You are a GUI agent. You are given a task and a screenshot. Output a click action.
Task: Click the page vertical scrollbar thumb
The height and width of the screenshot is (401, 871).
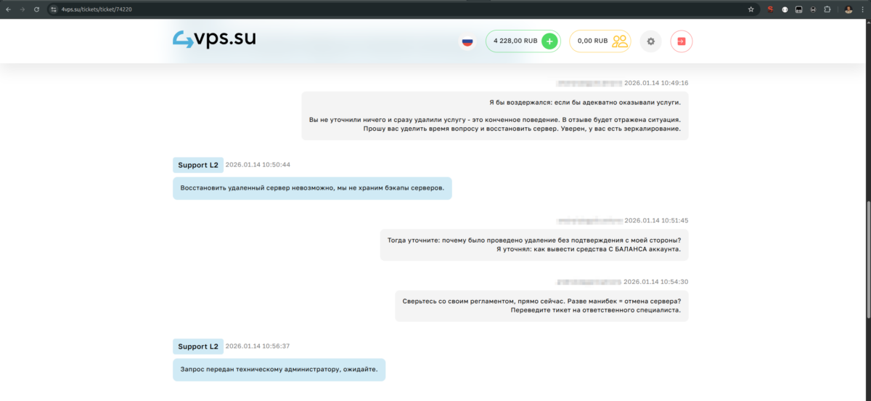pyautogui.click(x=867, y=258)
